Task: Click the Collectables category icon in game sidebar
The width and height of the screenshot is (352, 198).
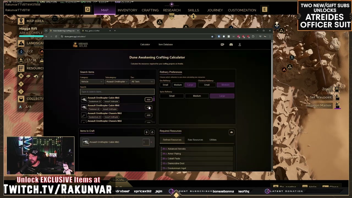Action: point(21,99)
